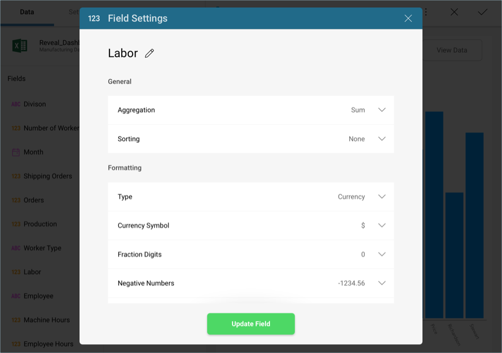Switch to the Data tab

[x=27, y=12]
